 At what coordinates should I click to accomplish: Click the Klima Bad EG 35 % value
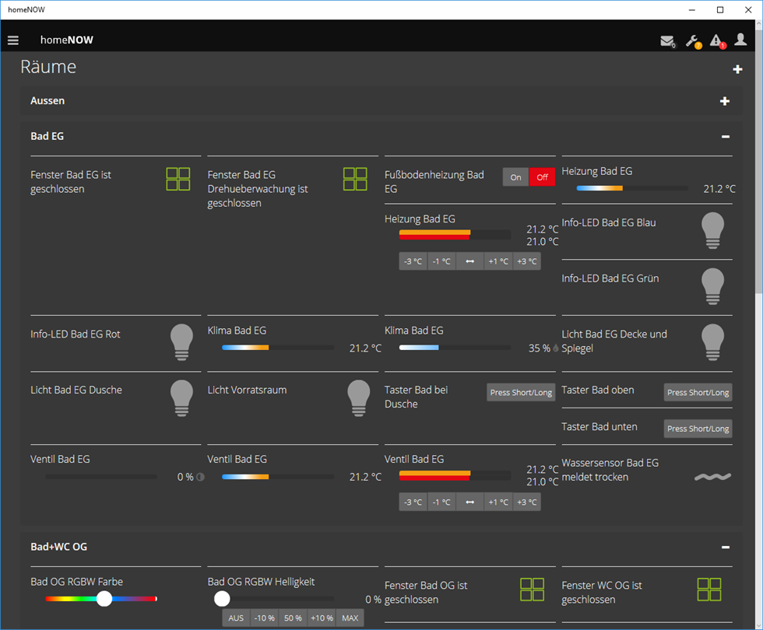coord(539,348)
